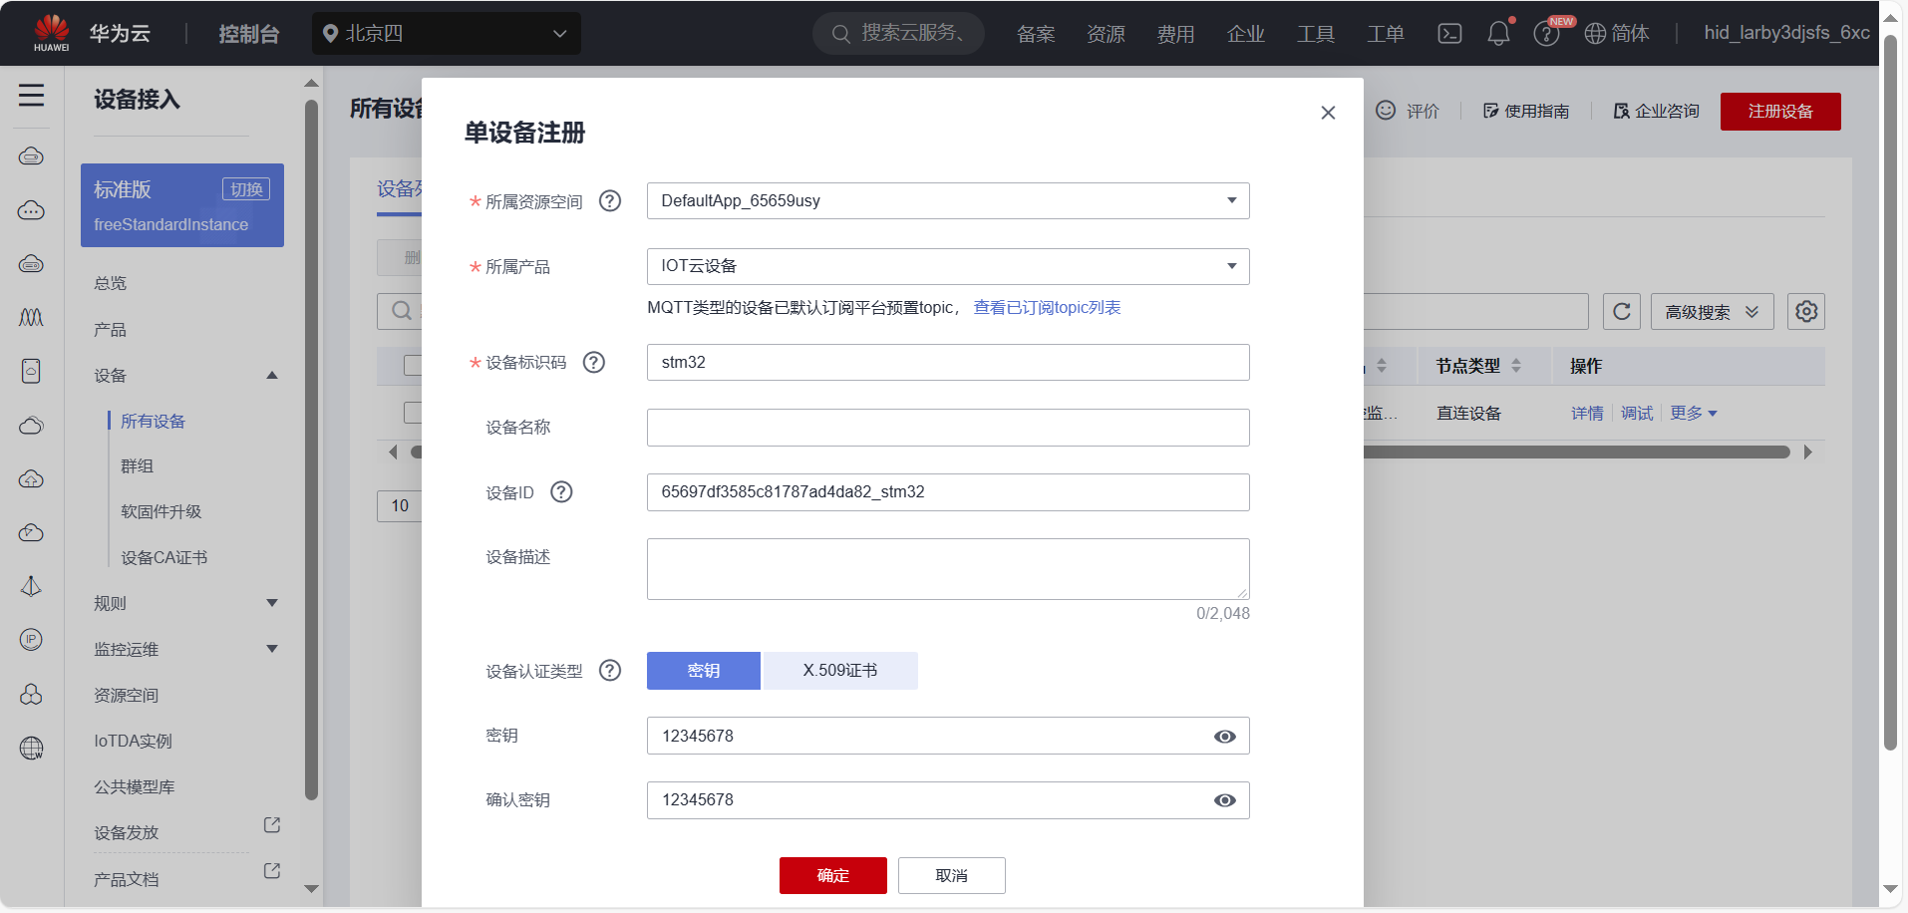This screenshot has height=913, width=1908.
Task: Sort by 节点类型 column arrows
Action: click(1516, 366)
